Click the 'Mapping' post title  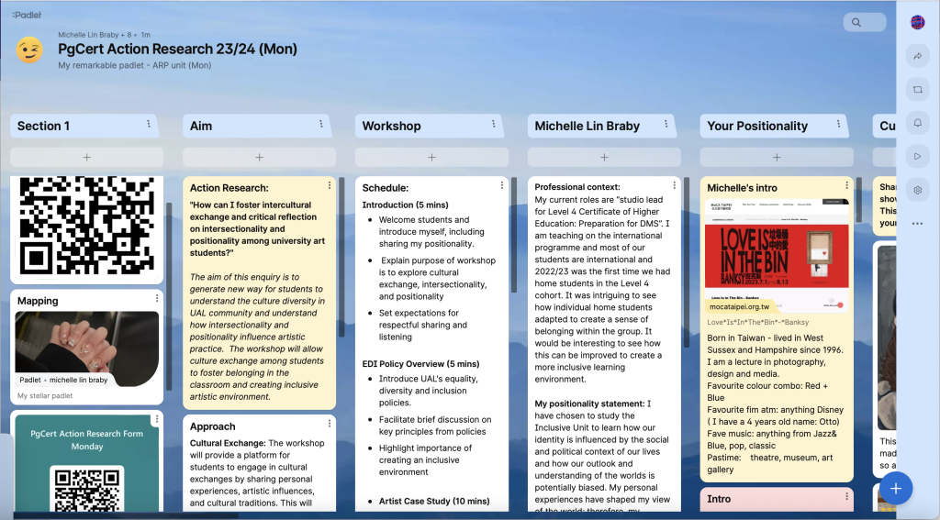38,301
